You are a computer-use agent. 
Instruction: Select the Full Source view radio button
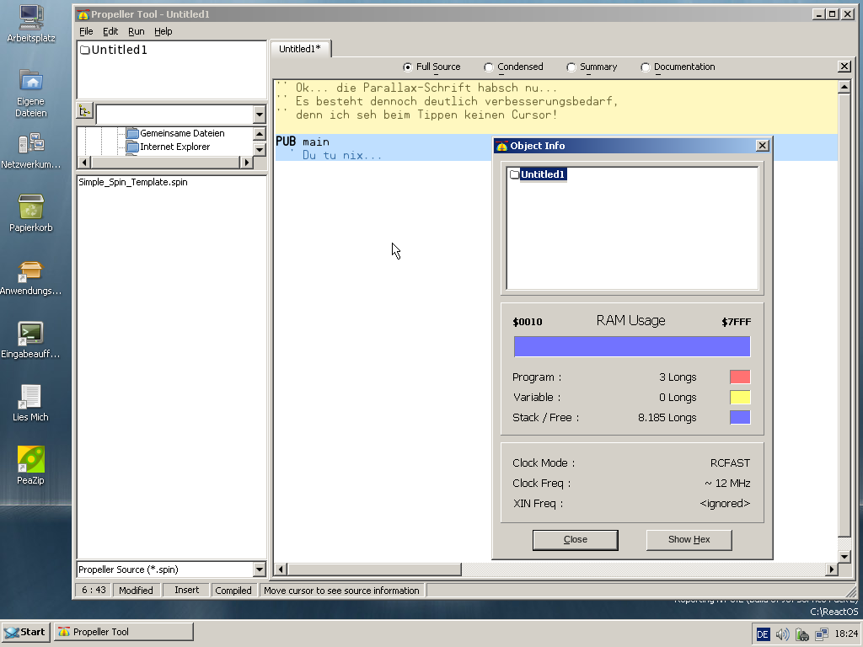408,67
